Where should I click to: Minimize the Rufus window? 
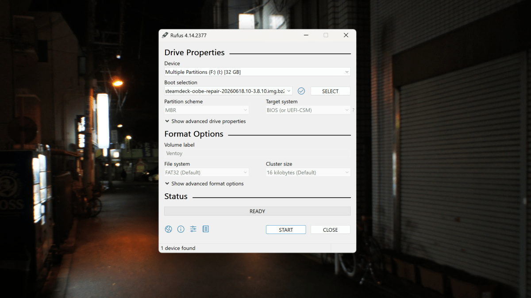[306, 35]
